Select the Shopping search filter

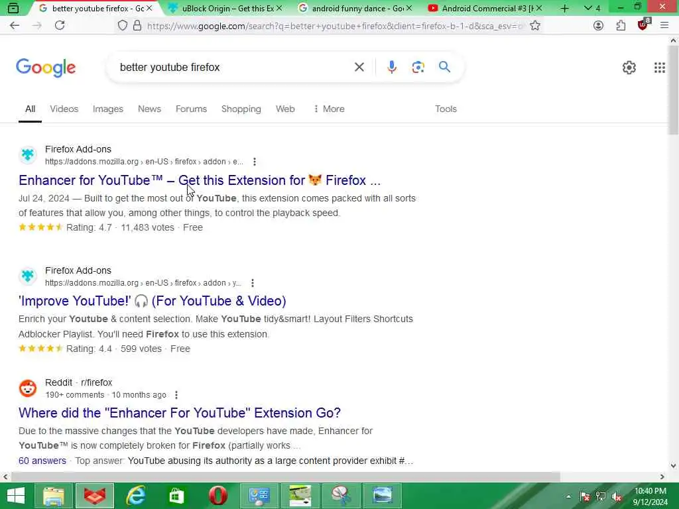point(241,109)
